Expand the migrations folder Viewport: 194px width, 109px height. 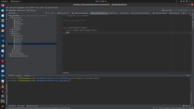point(12,36)
